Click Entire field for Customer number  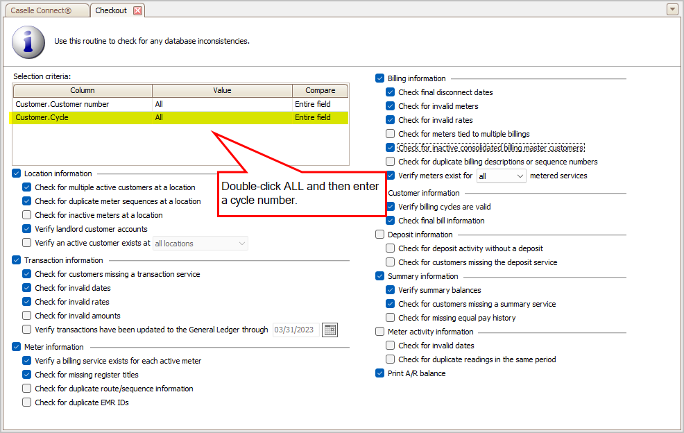point(313,104)
